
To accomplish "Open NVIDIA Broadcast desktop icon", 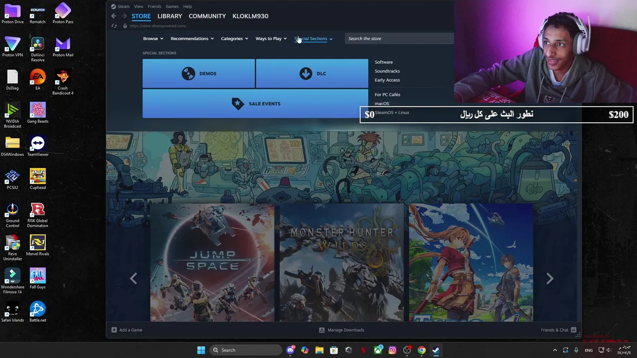I will [12, 115].
